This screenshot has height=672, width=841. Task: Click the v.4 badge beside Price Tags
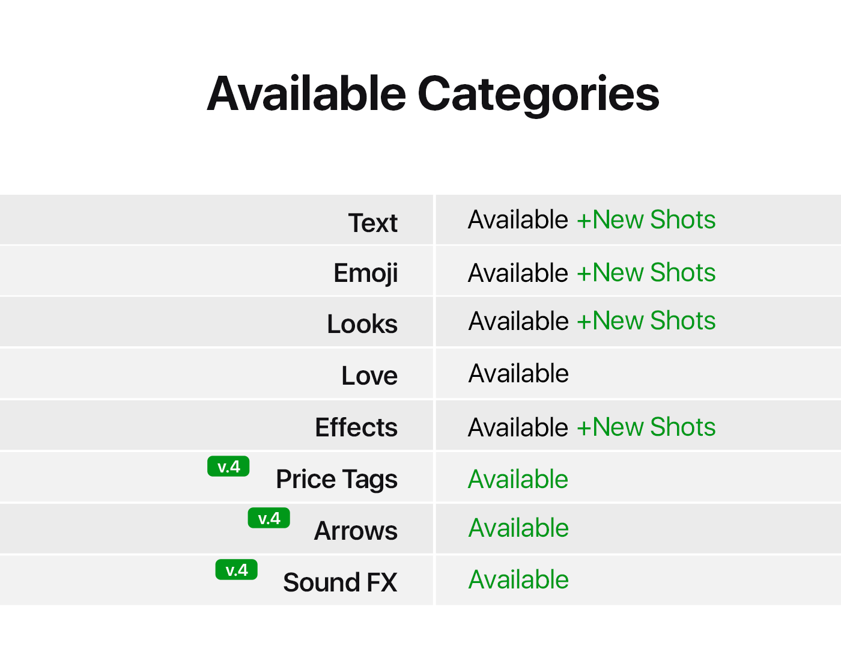[228, 466]
